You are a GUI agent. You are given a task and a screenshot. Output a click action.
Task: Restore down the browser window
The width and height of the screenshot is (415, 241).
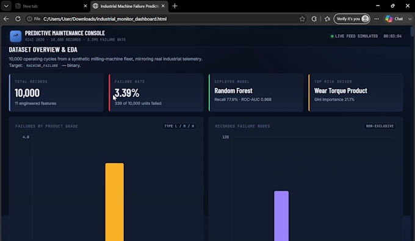(393, 6)
